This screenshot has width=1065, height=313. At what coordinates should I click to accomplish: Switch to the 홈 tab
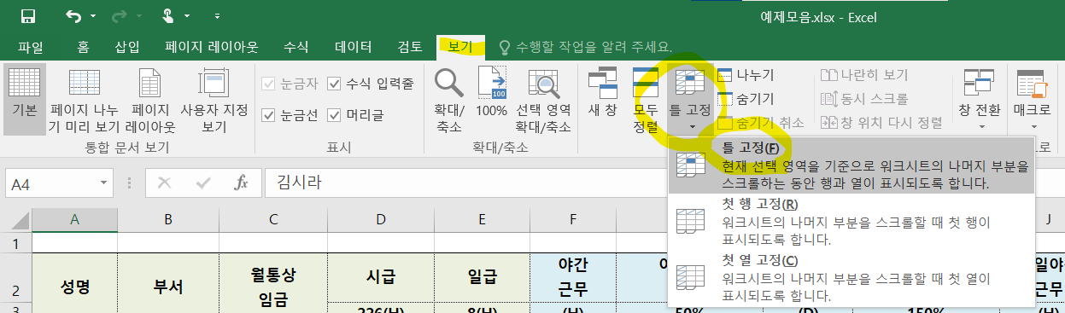pyautogui.click(x=83, y=47)
